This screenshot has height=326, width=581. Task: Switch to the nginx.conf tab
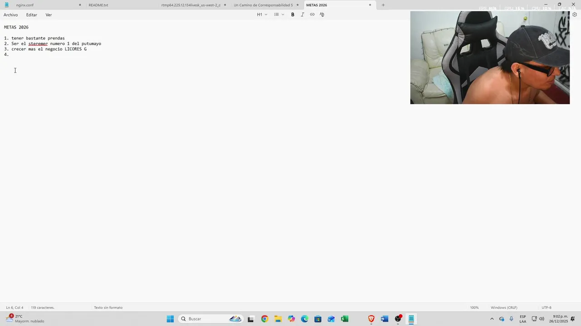click(x=25, y=5)
